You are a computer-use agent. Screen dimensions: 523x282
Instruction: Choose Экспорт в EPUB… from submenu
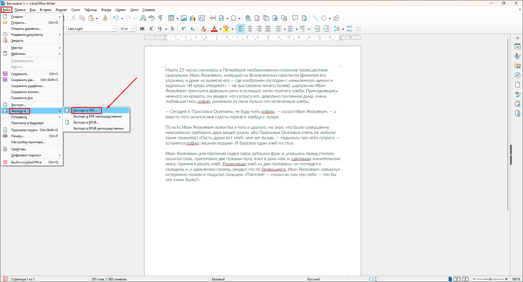pyautogui.click(x=96, y=122)
